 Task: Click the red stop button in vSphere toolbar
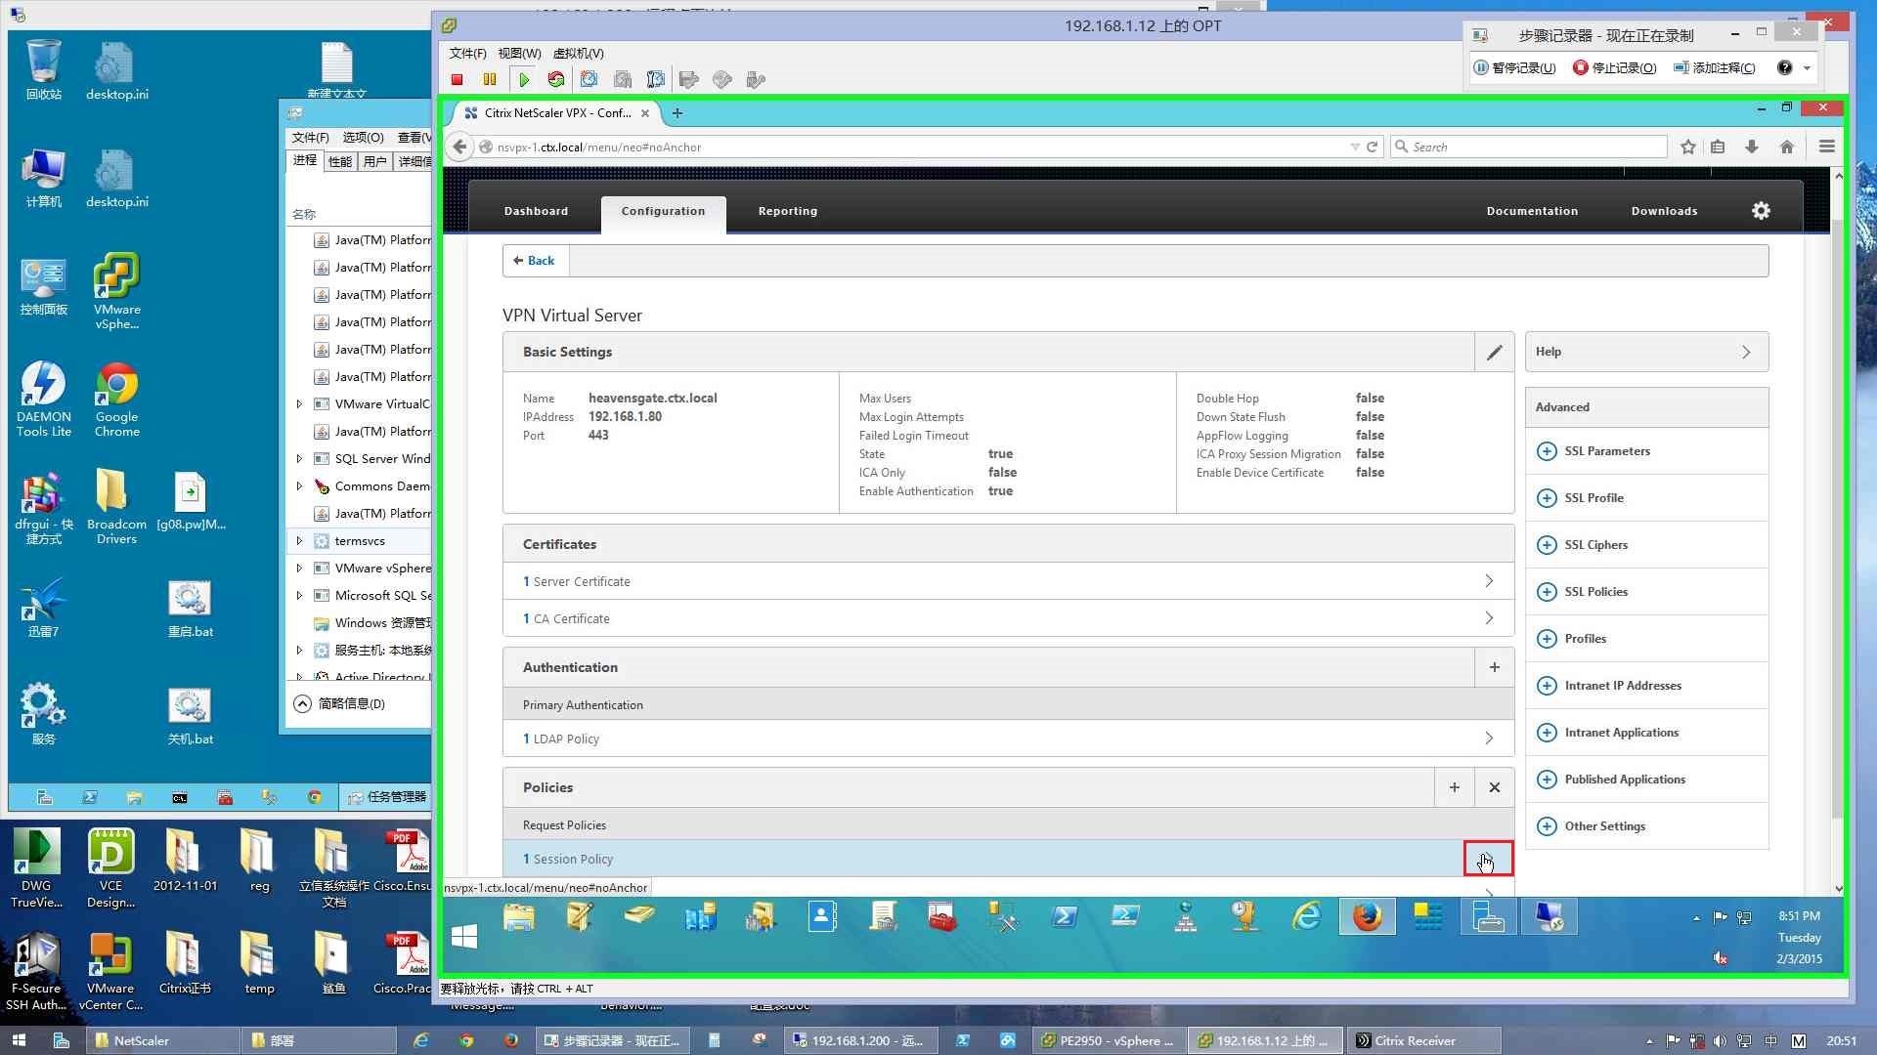coord(457,80)
